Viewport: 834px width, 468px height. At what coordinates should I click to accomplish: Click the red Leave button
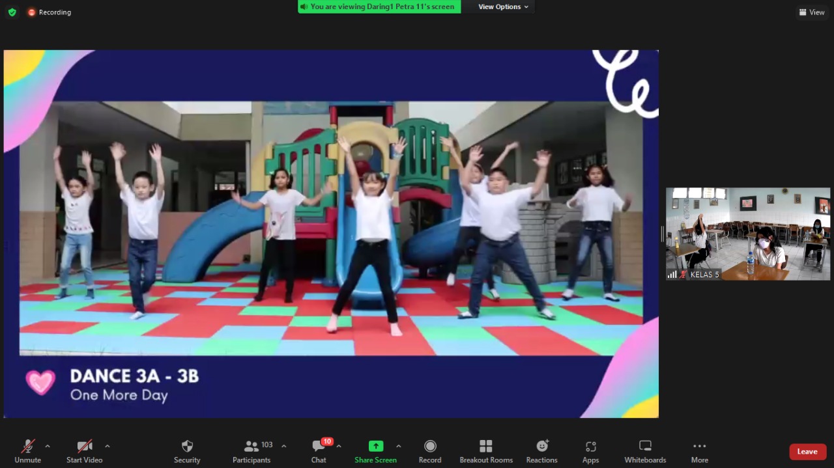pyautogui.click(x=808, y=452)
